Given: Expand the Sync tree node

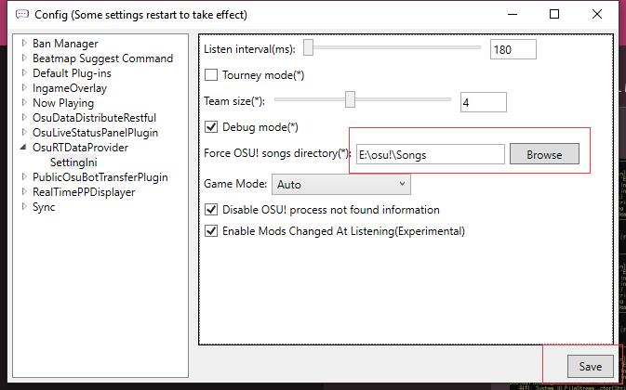Looking at the screenshot, I should (24, 207).
